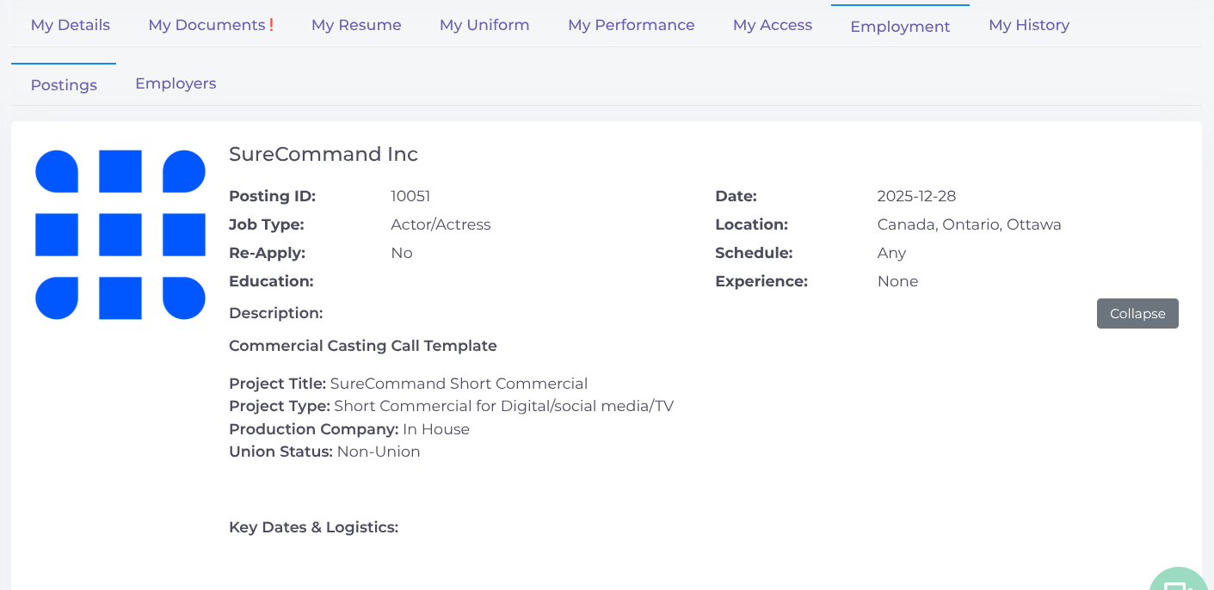Click the Schedule value Any
This screenshot has height=590, width=1214.
point(891,253)
